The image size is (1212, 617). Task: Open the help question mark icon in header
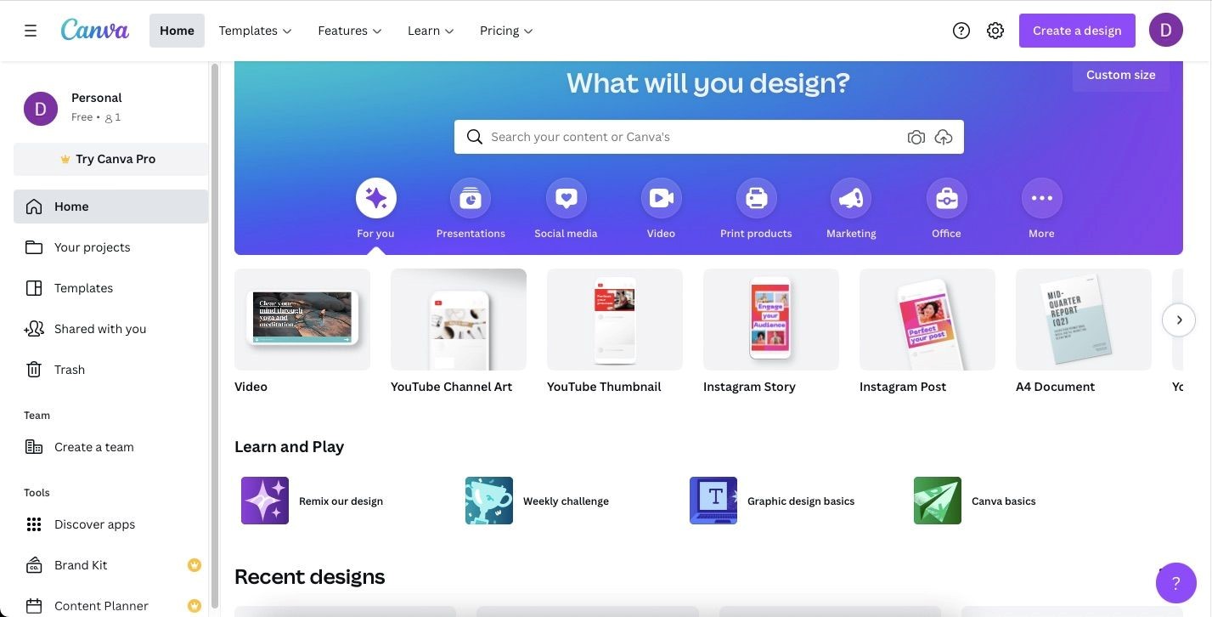(961, 31)
